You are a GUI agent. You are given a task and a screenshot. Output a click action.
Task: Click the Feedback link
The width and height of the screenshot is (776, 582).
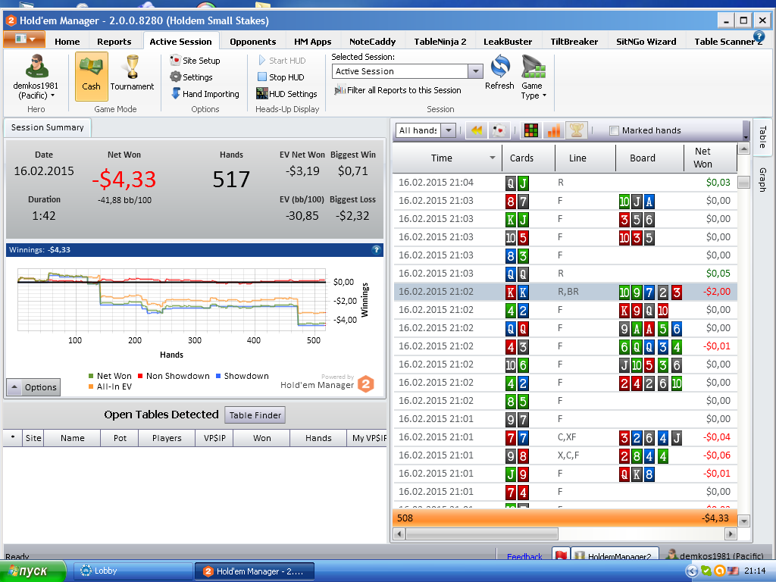524,556
